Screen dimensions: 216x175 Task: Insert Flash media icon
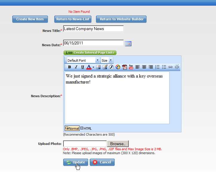click(111, 67)
